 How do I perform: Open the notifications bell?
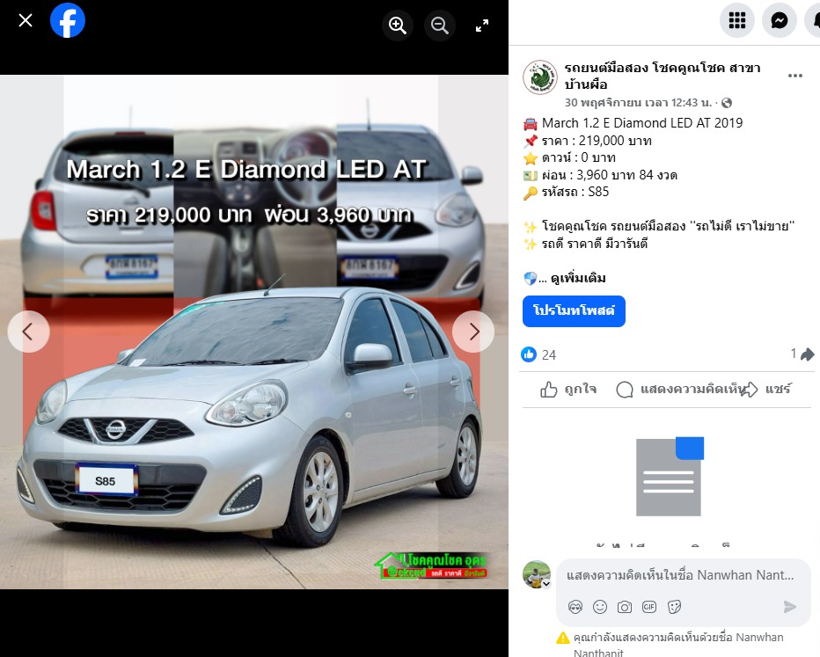coord(815,20)
